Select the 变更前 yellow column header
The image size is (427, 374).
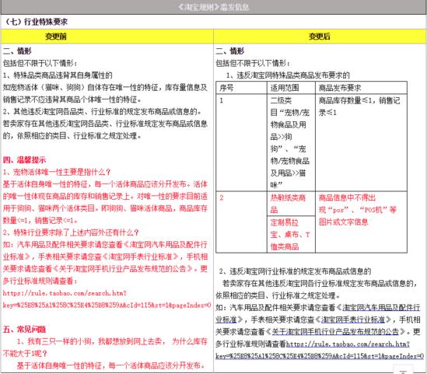[107, 37]
